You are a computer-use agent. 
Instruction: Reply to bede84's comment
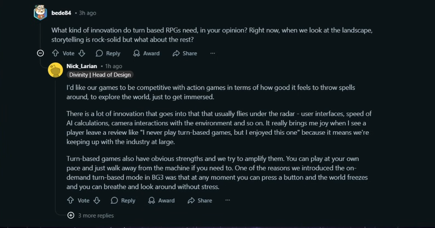108,53
